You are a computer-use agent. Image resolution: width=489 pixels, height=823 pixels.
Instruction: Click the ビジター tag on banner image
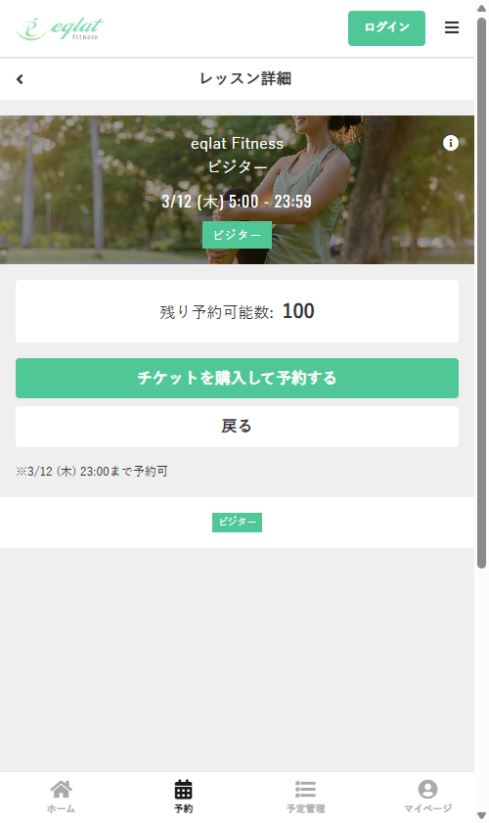[x=237, y=235]
